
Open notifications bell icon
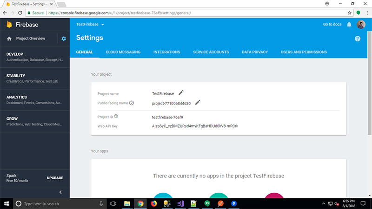tap(349, 25)
